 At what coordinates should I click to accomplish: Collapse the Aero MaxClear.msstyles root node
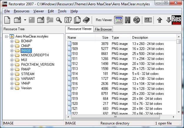(x=6, y=36)
